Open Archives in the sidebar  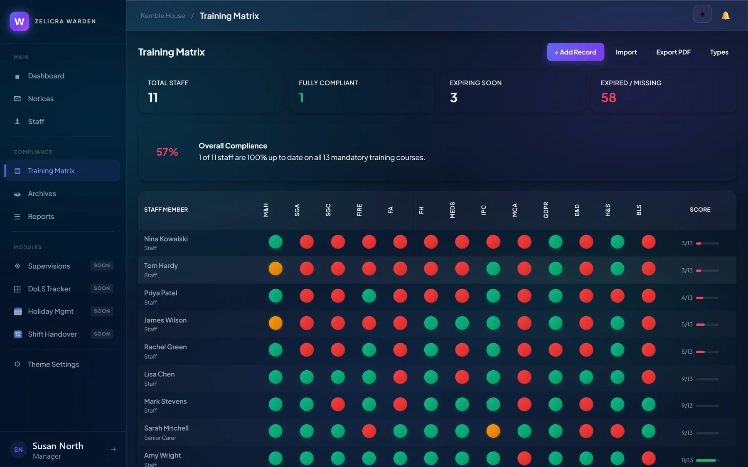coord(62,193)
